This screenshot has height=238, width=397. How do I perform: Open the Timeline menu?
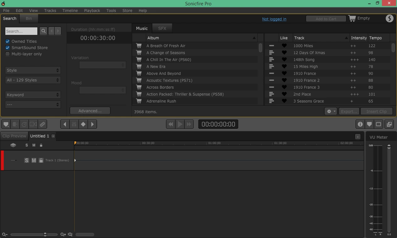pos(70,10)
